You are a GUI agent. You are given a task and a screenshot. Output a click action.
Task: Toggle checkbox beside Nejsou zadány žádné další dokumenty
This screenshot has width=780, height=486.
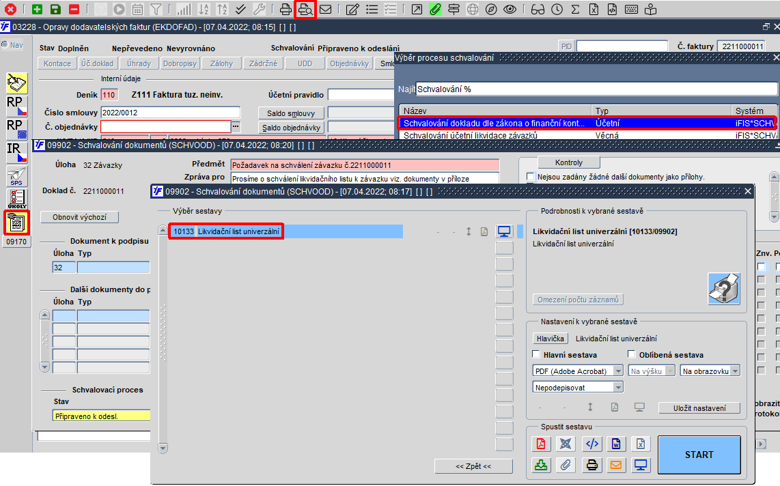[530, 176]
